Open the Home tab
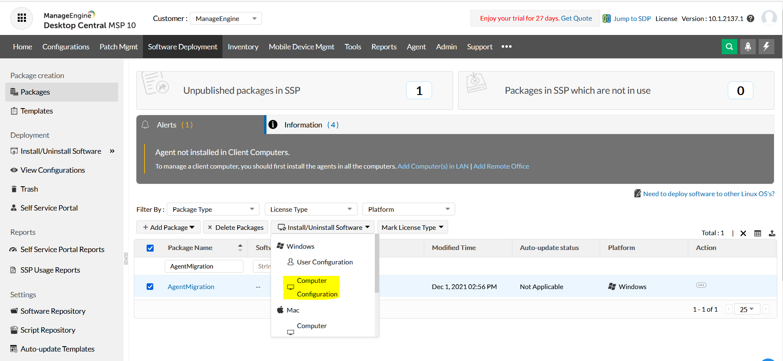783x361 pixels. (23, 46)
